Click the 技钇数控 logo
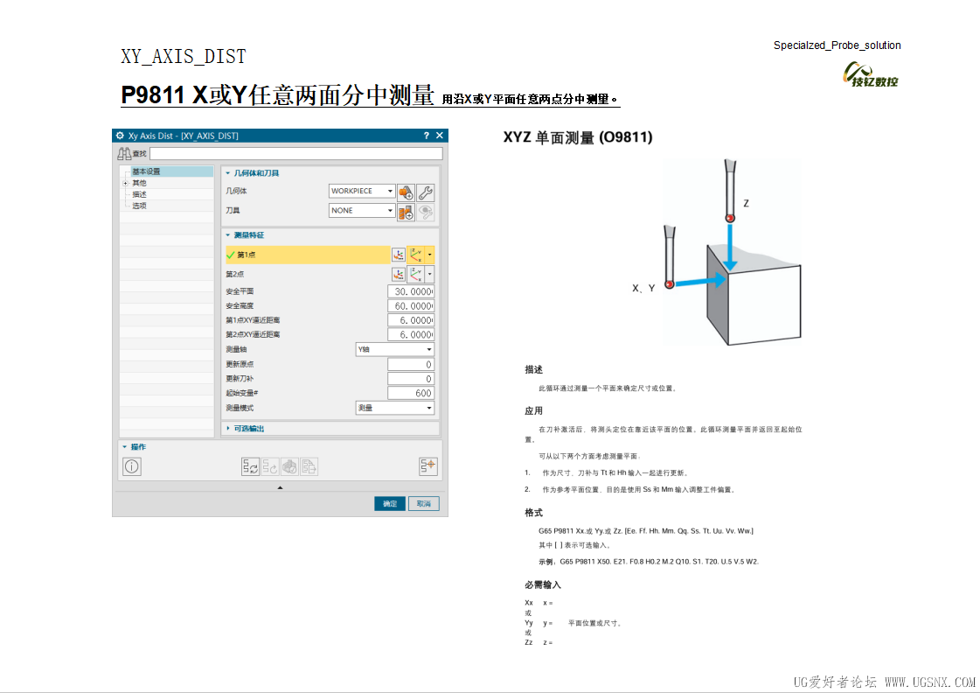 point(871,75)
